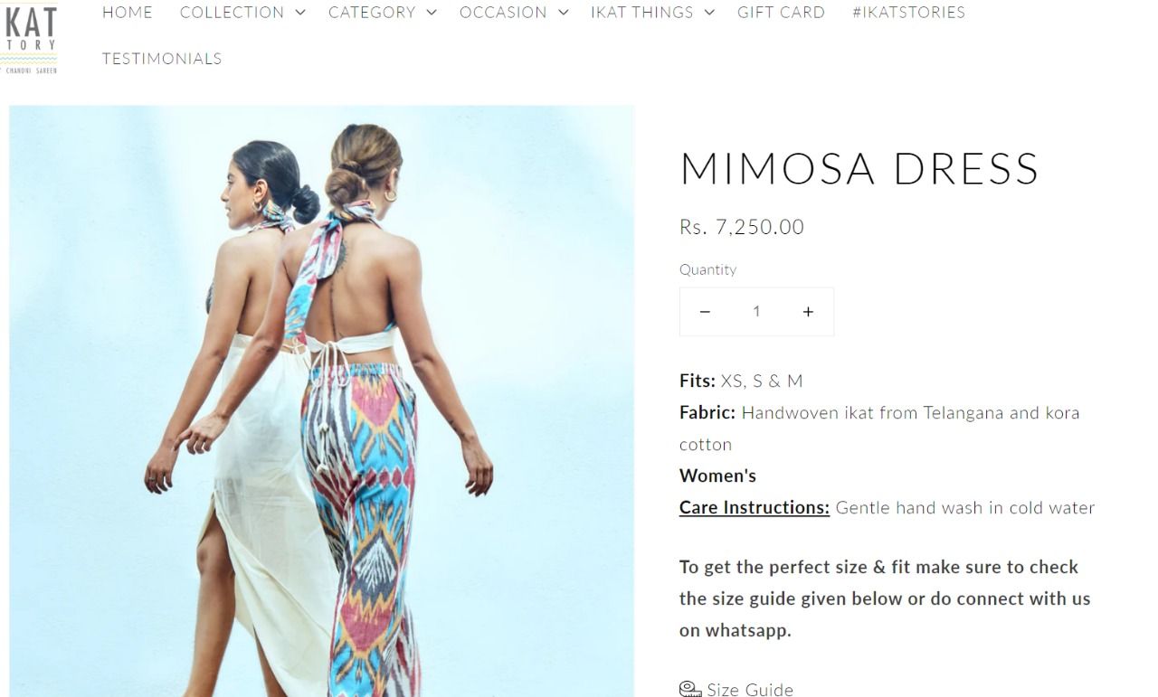Click the Ikat Things menu label
This screenshot has width=1158, height=697.
click(642, 13)
